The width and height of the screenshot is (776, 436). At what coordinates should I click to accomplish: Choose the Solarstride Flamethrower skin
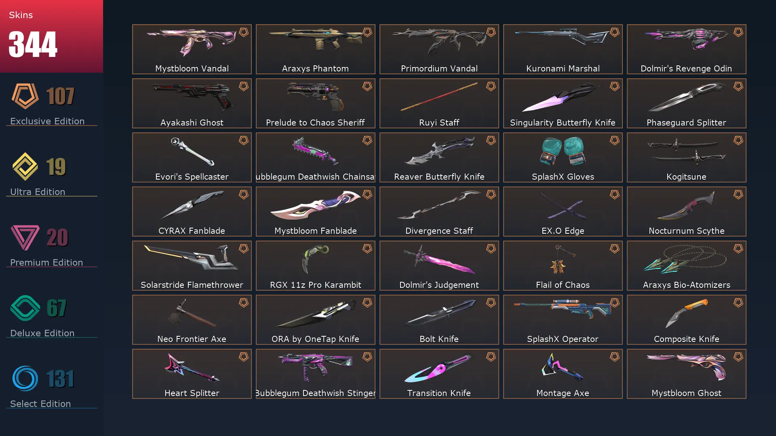(x=192, y=266)
